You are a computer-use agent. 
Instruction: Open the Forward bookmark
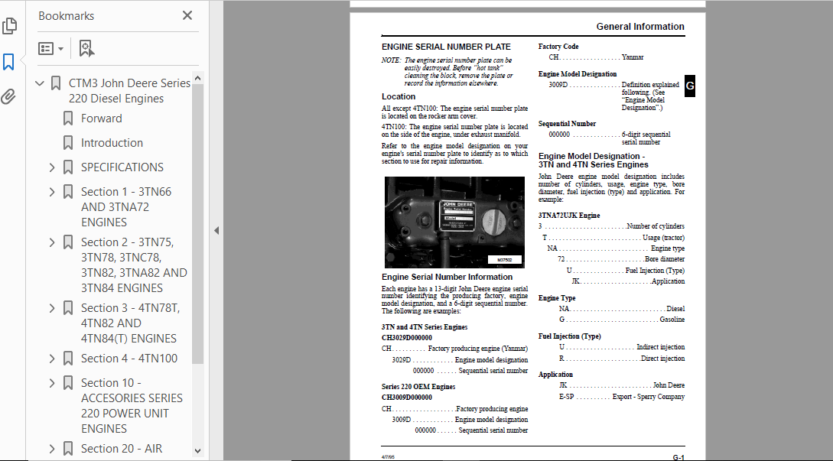pos(102,118)
